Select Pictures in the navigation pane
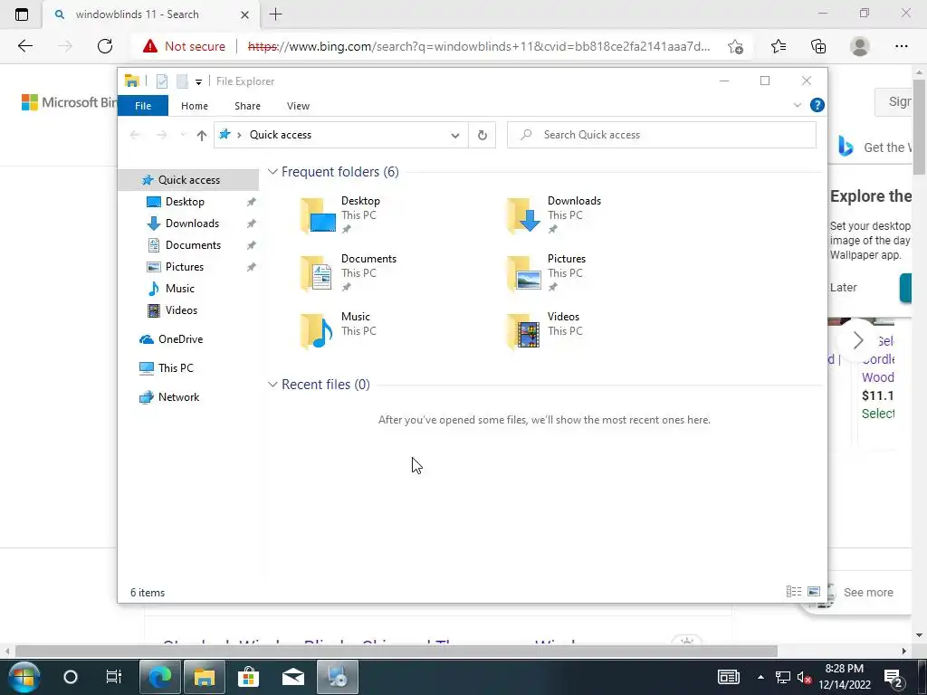The width and height of the screenshot is (927, 695). coord(185,267)
